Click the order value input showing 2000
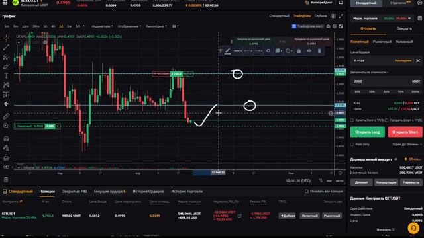 click(386, 81)
